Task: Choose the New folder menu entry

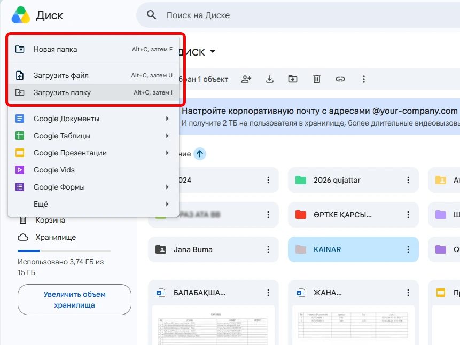Action: (x=93, y=49)
